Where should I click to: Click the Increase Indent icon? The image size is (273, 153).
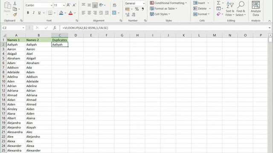(107, 13)
